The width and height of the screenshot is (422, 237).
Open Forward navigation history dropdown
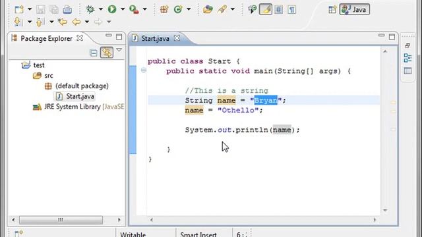click(x=109, y=22)
